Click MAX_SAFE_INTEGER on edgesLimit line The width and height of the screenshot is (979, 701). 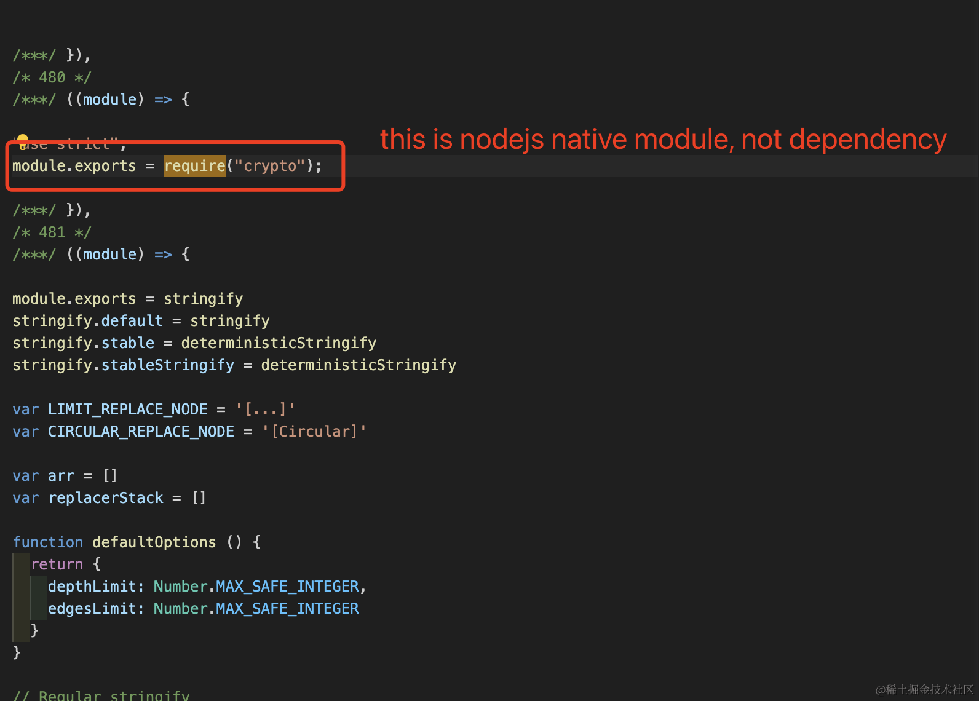(287, 609)
